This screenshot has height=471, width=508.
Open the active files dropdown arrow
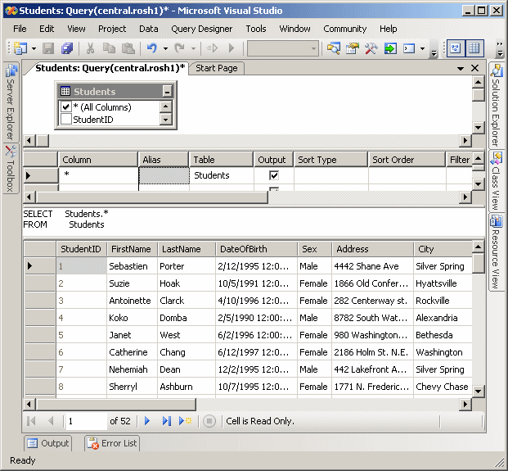click(460, 69)
